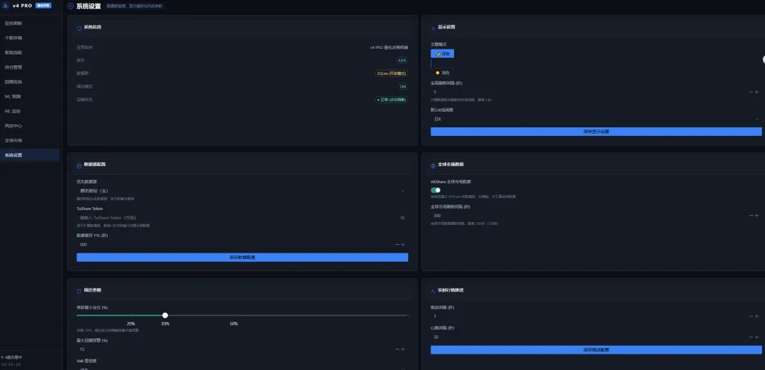This screenshot has width=765, height=370.
Task: Increase 最大回撤预警 with plus button
Action: (403, 349)
